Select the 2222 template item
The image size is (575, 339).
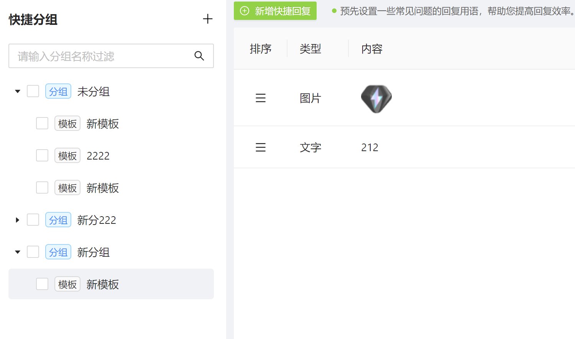coord(98,156)
